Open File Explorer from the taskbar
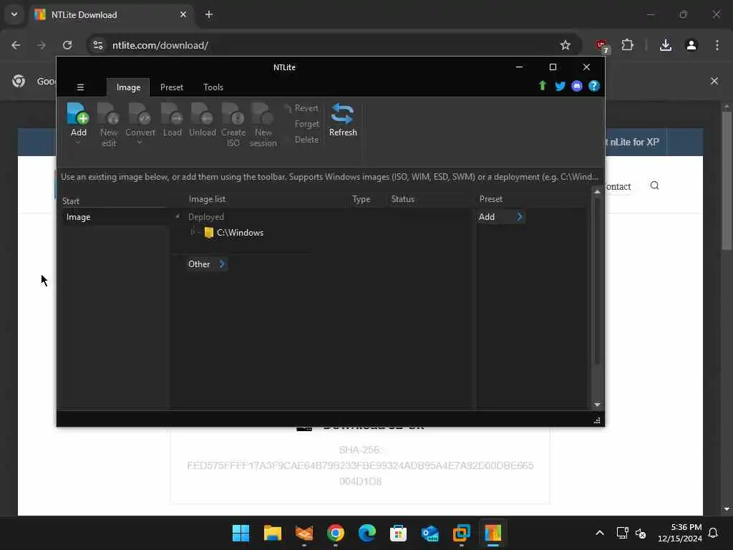Viewport: 733px width, 550px height. point(272,533)
